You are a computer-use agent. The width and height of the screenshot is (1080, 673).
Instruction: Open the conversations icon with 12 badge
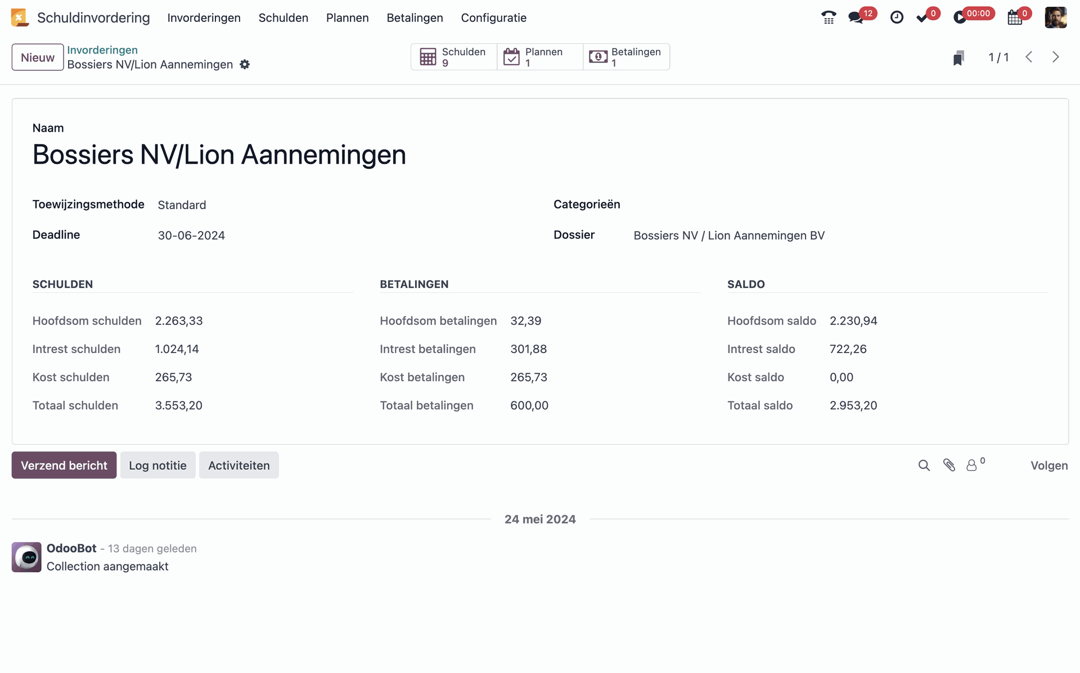pos(856,17)
